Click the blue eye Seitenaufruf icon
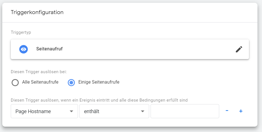Viewport: 262px width, 132px height. 24,49
